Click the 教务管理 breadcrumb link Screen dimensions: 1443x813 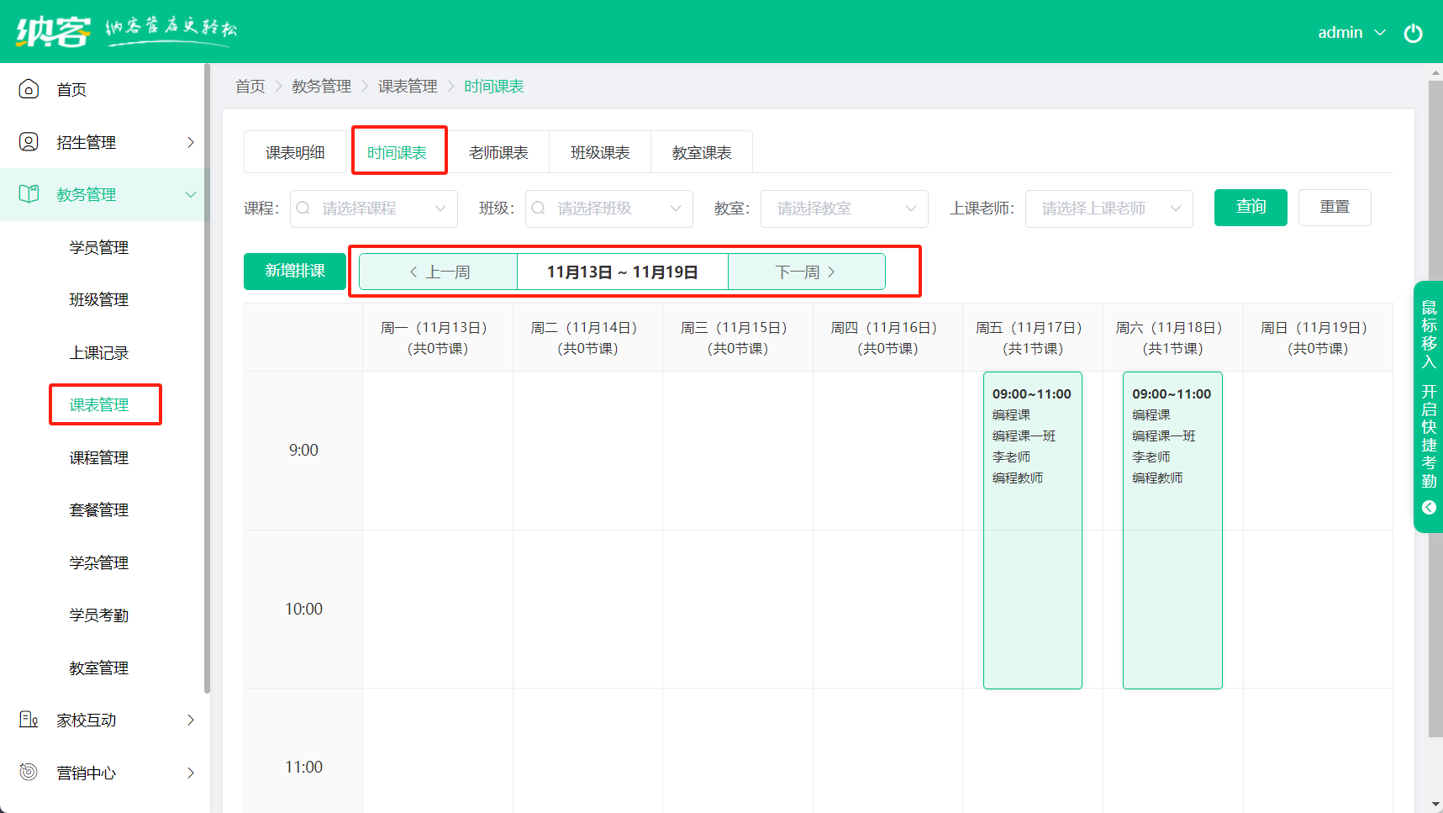point(321,87)
